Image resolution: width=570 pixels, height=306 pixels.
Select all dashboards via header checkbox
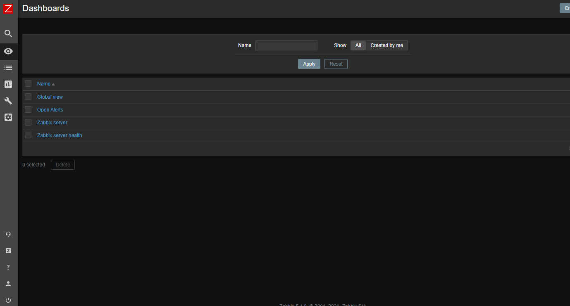28,83
